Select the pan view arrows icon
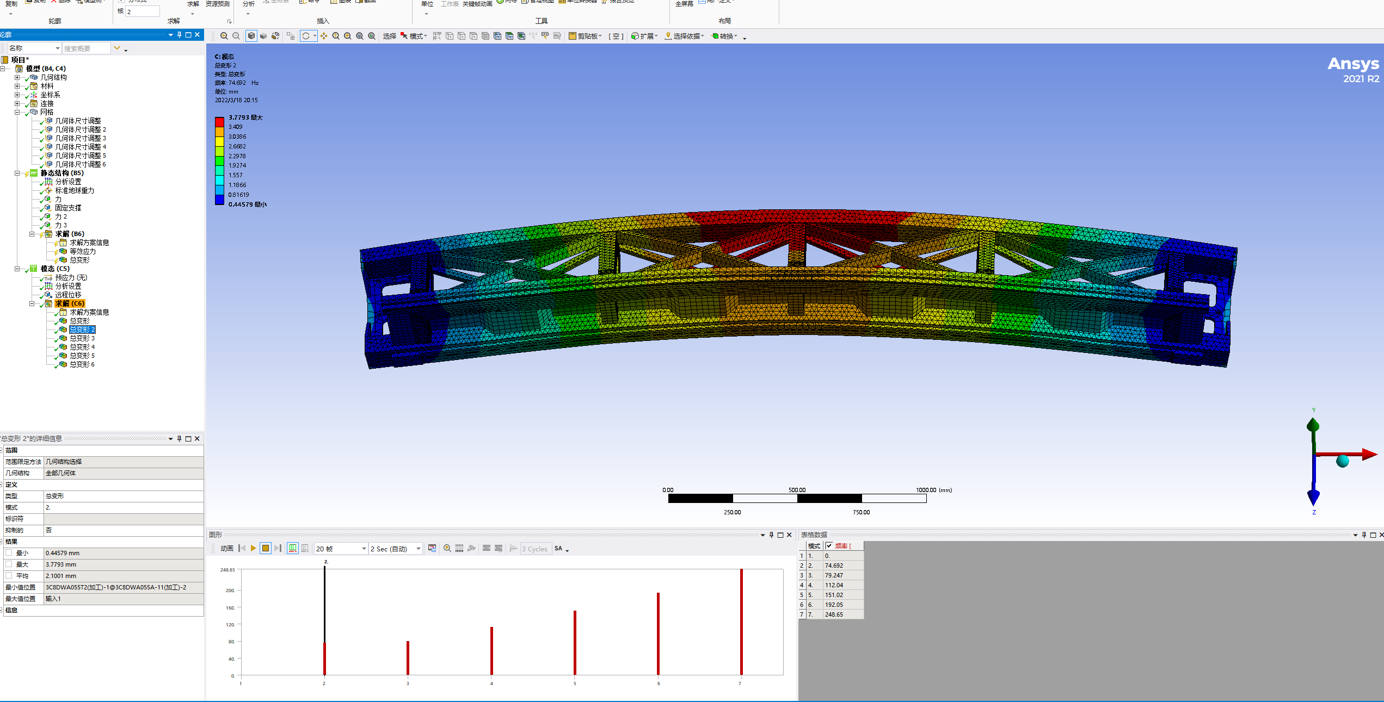1384x702 pixels. [324, 36]
